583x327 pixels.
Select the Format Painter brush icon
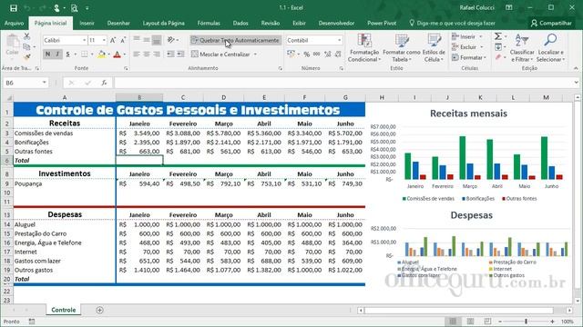(x=26, y=56)
